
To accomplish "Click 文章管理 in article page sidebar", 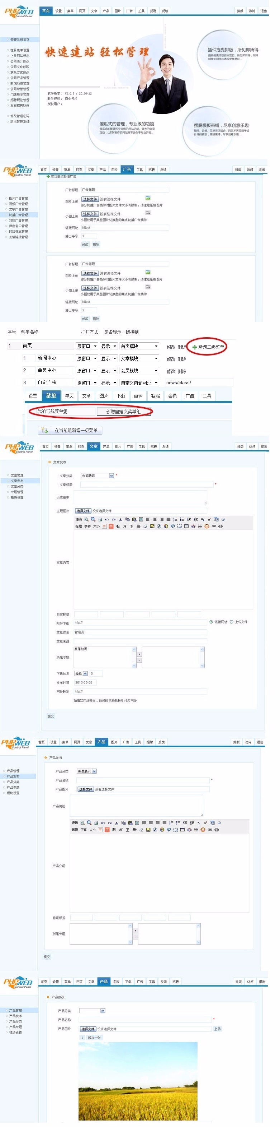I will 17,475.
